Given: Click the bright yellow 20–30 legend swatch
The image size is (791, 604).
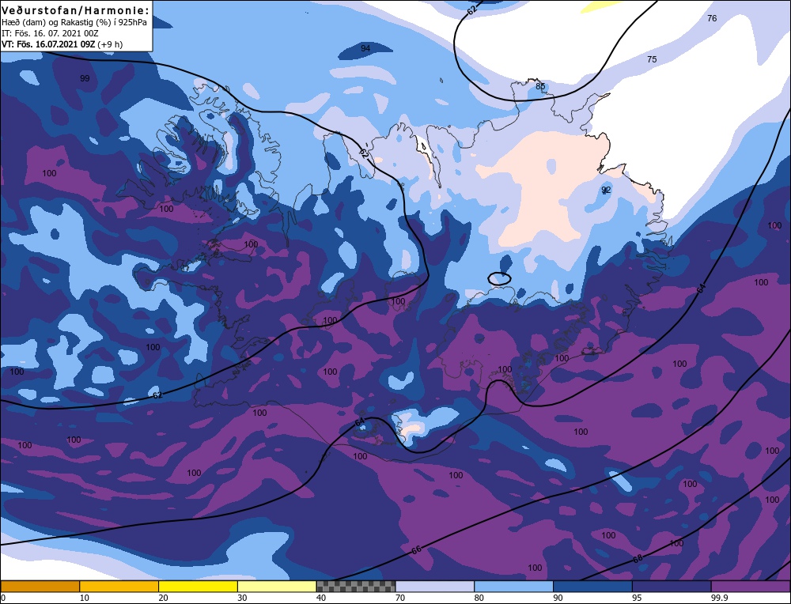Looking at the screenshot, I should (198, 586).
